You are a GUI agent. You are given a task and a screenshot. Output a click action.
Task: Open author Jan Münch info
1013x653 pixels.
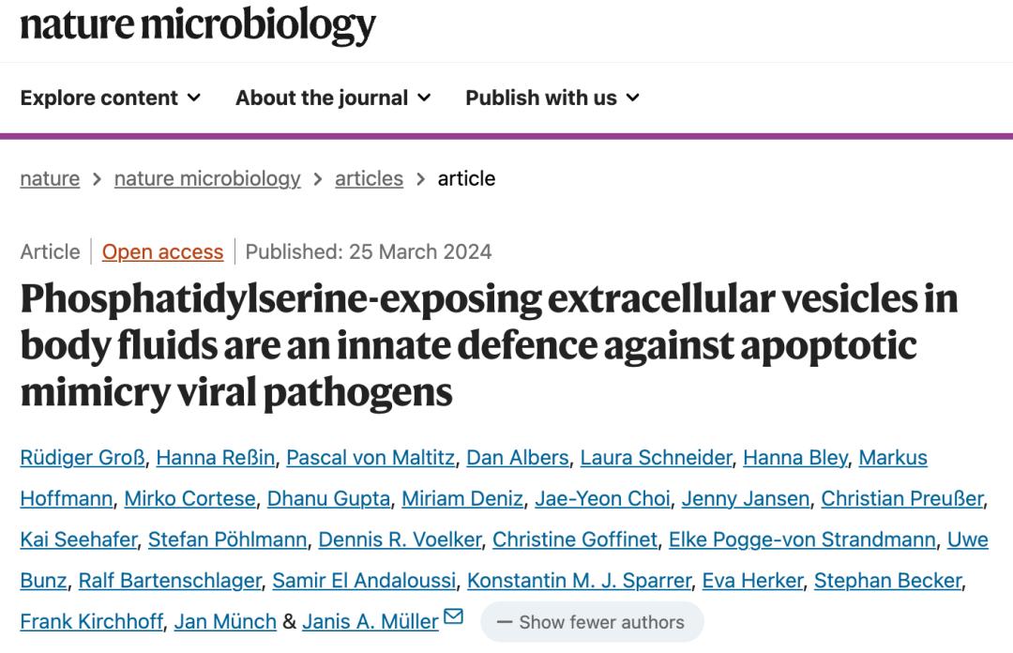[x=225, y=622]
